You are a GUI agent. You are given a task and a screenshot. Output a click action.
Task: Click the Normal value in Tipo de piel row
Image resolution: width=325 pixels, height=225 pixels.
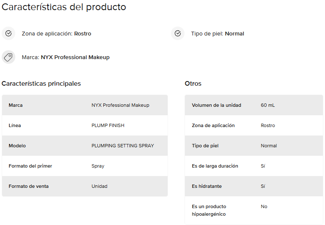(269, 146)
